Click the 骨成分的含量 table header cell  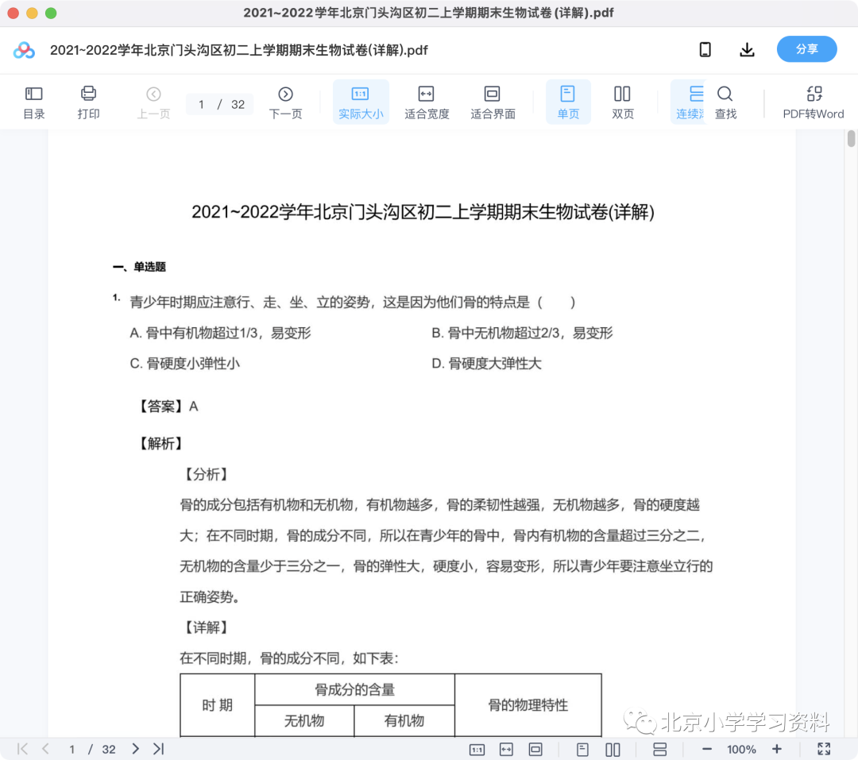tap(354, 690)
